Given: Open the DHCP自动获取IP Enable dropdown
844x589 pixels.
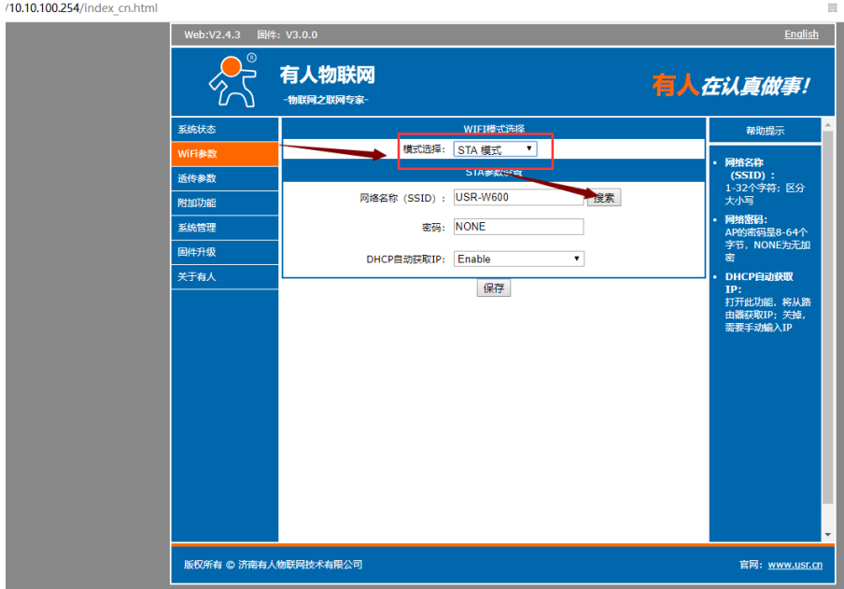Looking at the screenshot, I should (x=518, y=259).
